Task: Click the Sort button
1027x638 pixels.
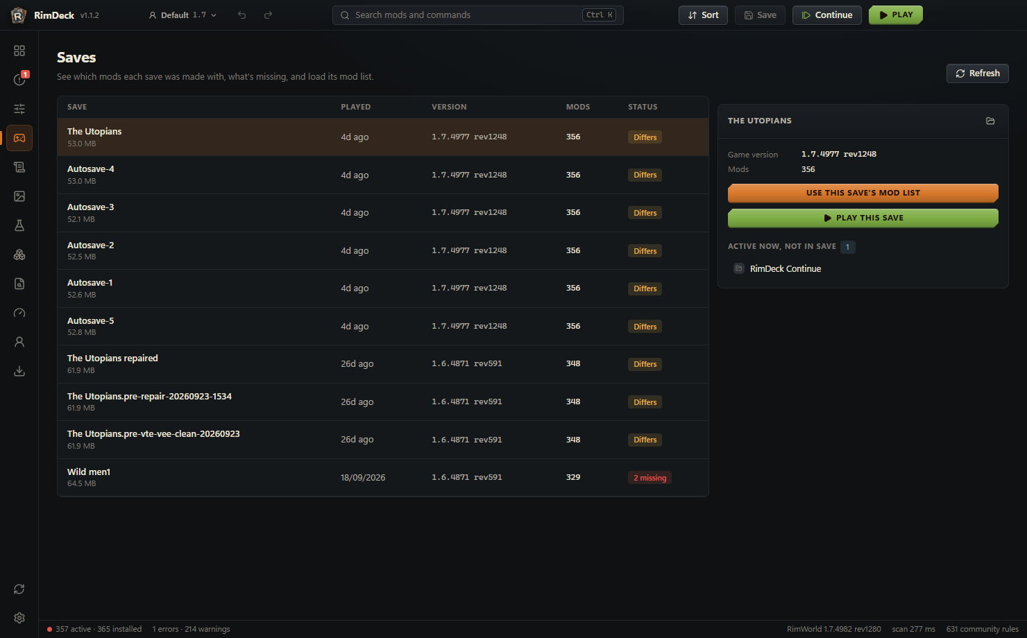Action: pyautogui.click(x=703, y=15)
